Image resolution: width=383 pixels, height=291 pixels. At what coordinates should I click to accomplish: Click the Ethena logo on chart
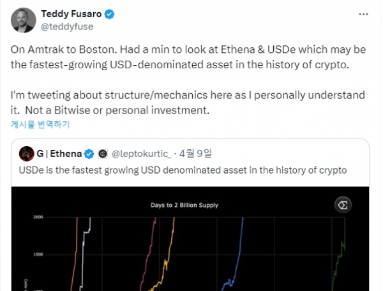point(343,205)
